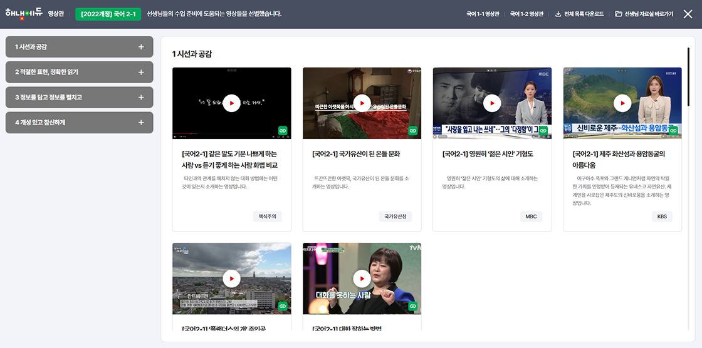Screen dimensions: 702x348
Task: Click link icon on 플랜더스의 개 thumbnail
Action: (x=283, y=306)
